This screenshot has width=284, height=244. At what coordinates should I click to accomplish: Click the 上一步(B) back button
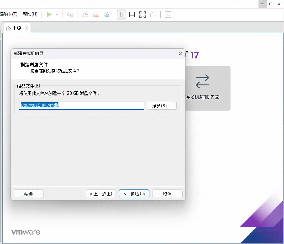pyautogui.click(x=101, y=194)
